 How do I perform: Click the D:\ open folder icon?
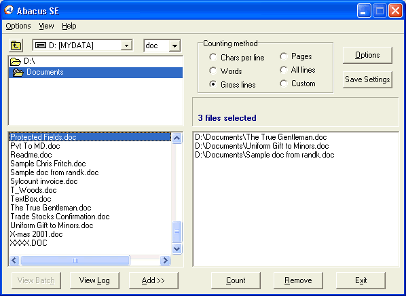tap(16, 62)
